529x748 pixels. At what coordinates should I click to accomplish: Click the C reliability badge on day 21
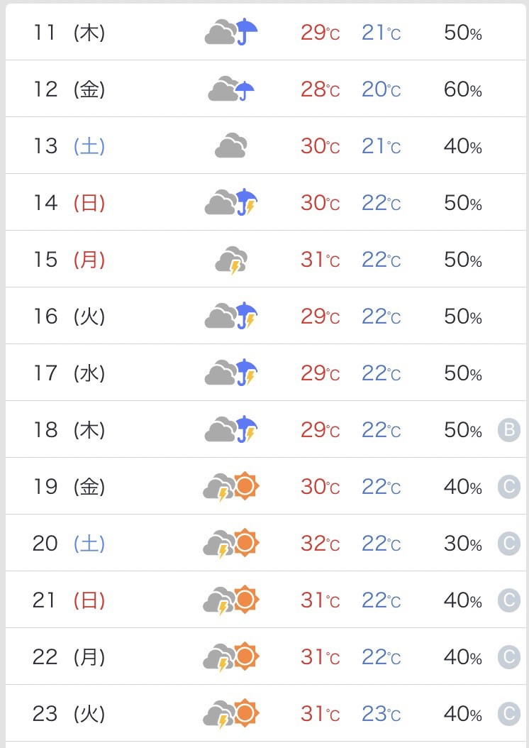(509, 600)
